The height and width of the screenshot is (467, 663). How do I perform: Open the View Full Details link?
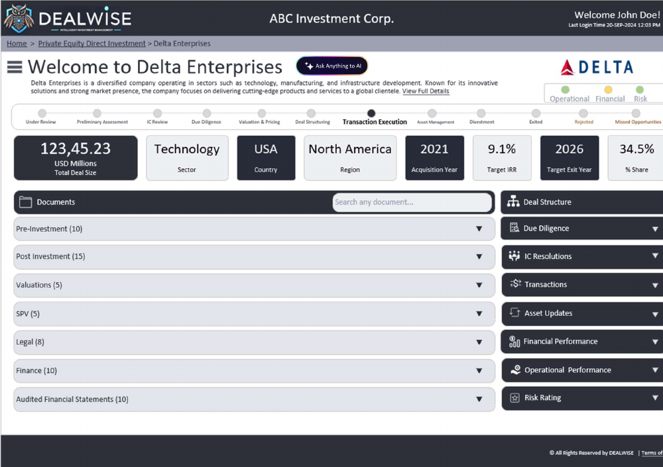(x=426, y=91)
